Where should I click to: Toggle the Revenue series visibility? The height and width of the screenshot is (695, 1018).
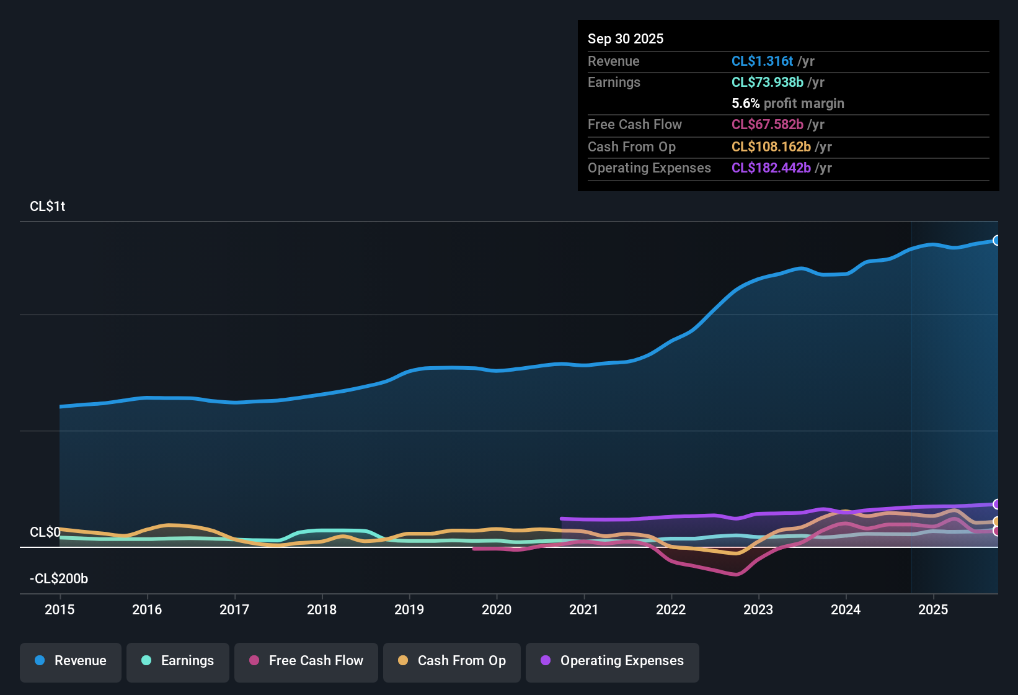pyautogui.click(x=70, y=661)
